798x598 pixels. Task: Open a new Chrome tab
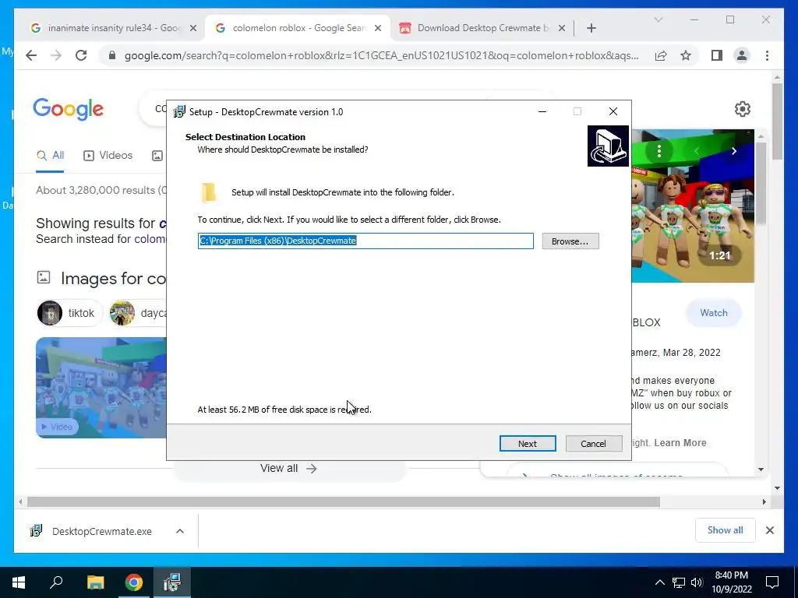pyautogui.click(x=591, y=28)
